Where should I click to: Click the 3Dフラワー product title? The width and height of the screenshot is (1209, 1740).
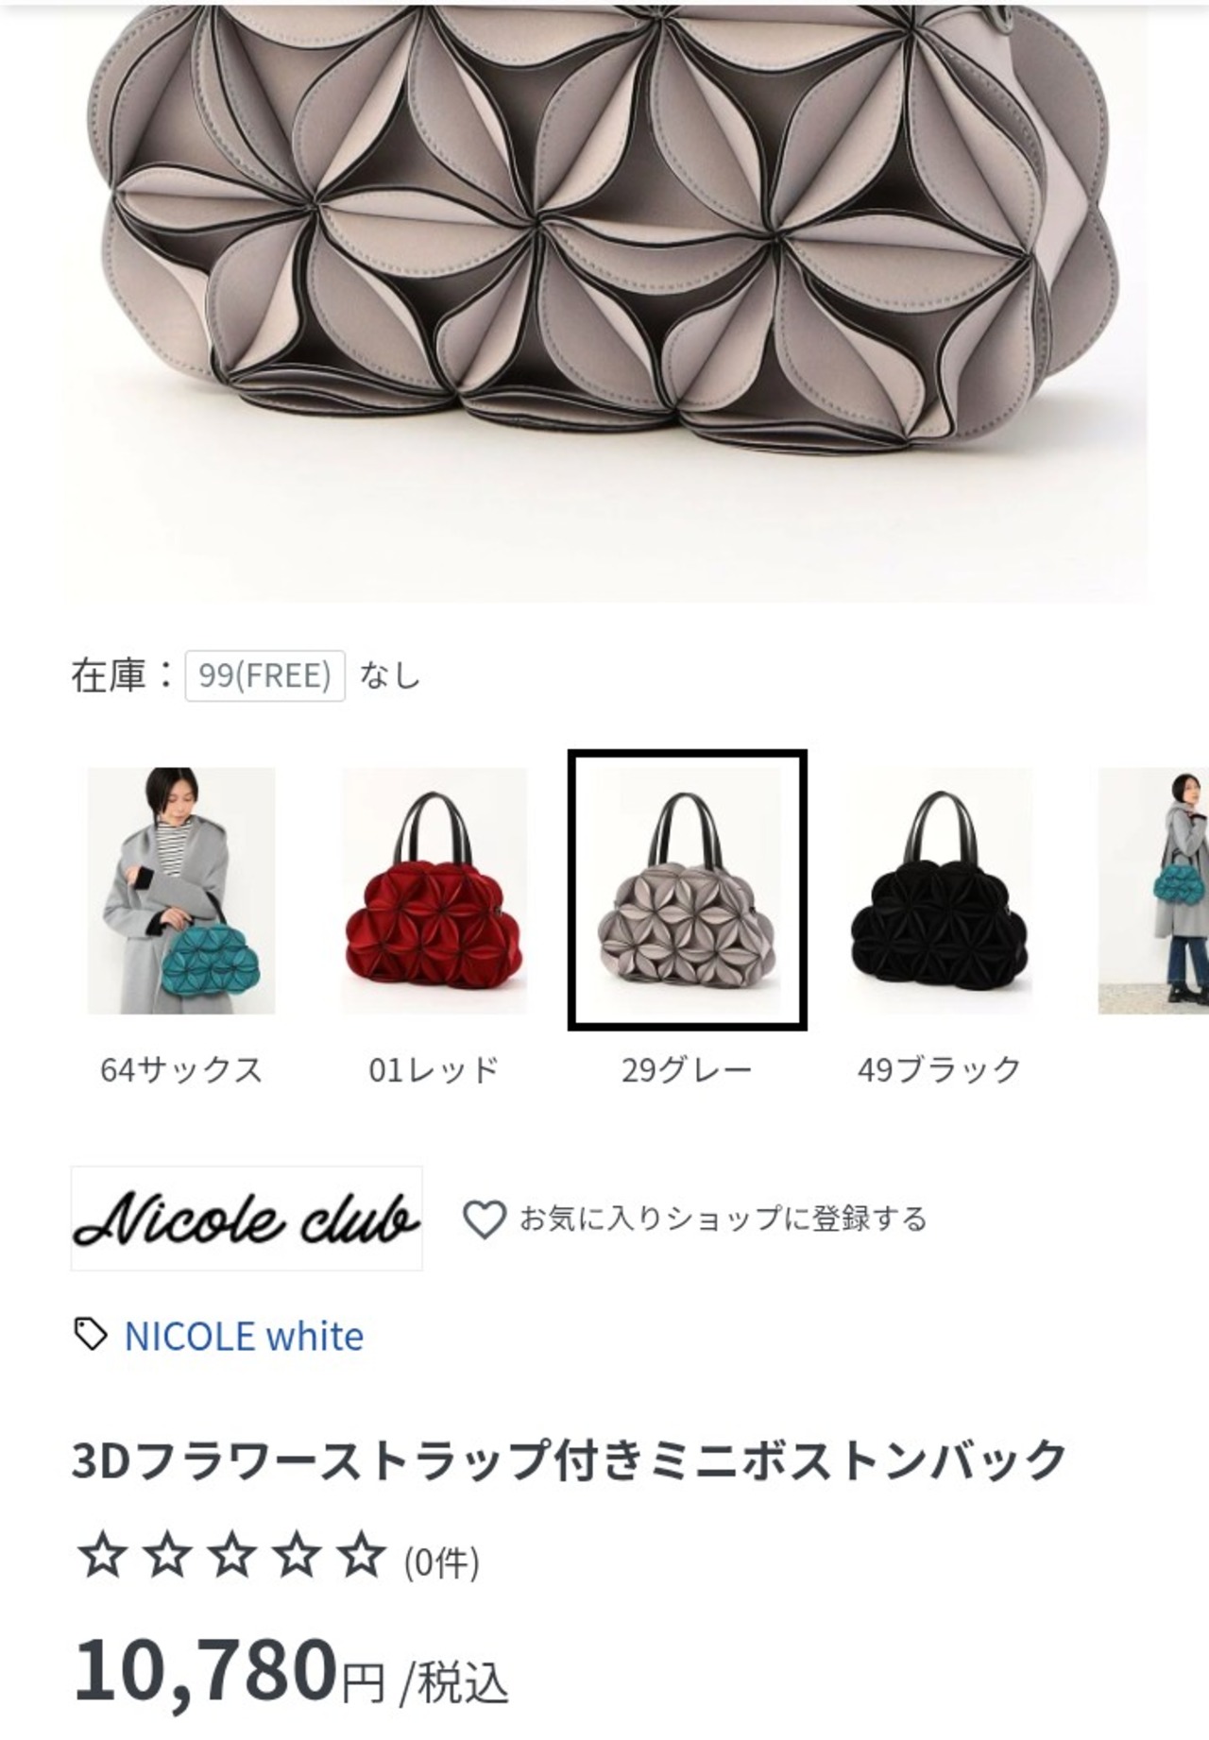pos(570,1459)
